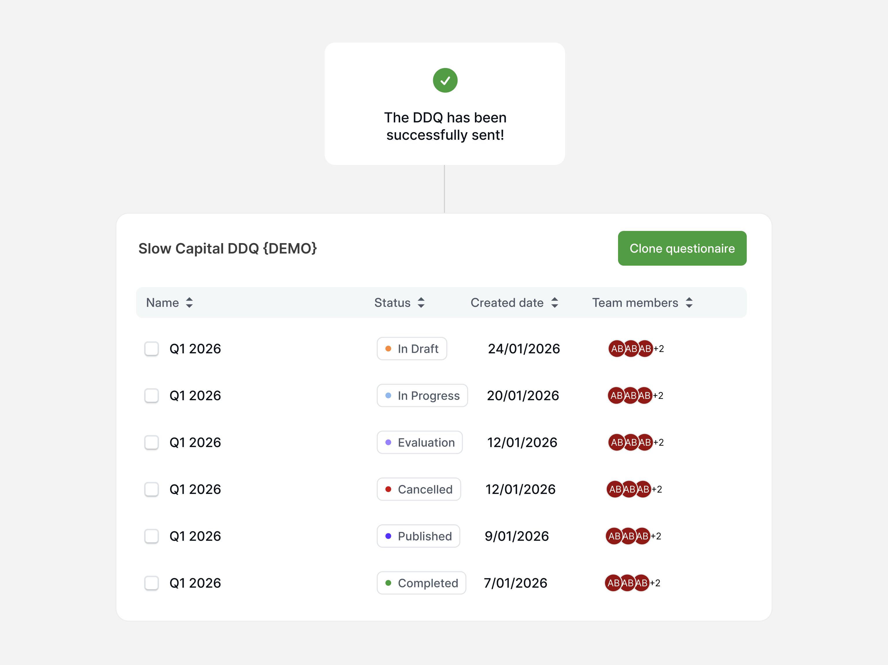Sort by Created date arrows
Viewport: 888px width, 665px height.
554,303
